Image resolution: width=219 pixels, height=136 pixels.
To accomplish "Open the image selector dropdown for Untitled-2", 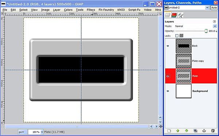I will click(x=207, y=8).
